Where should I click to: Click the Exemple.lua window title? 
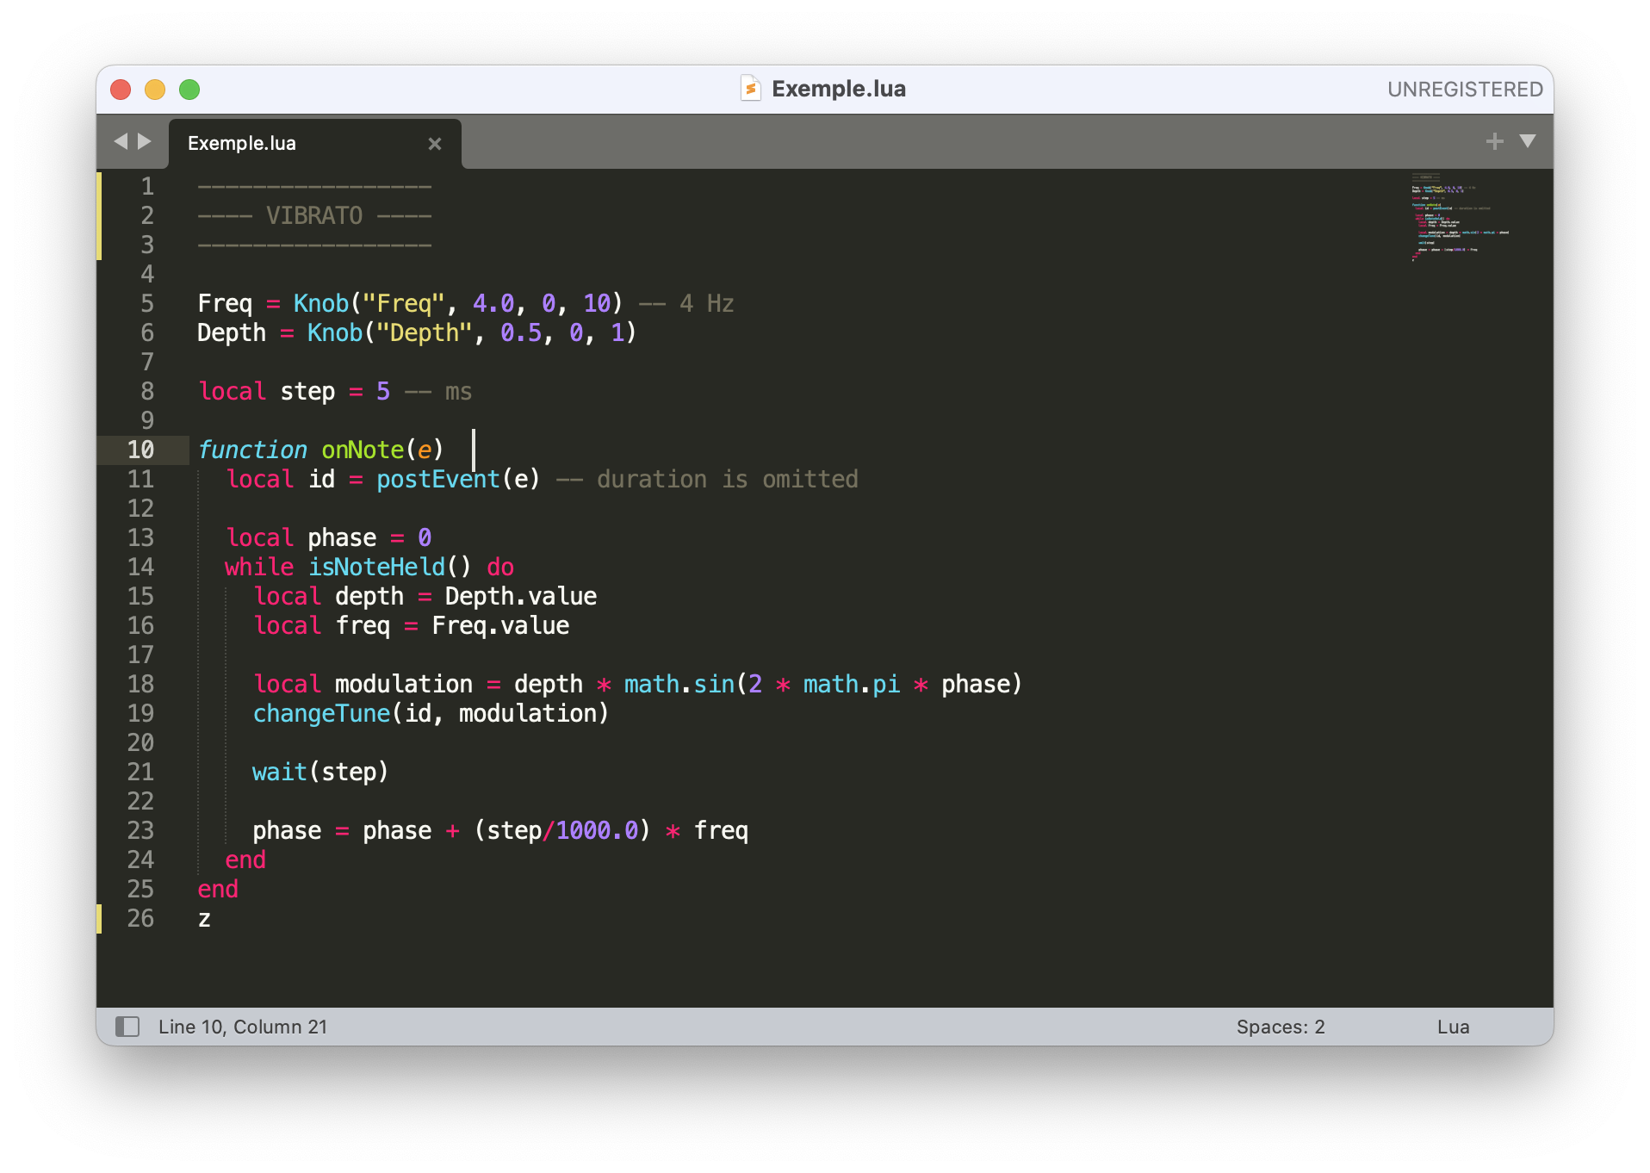coord(839,89)
